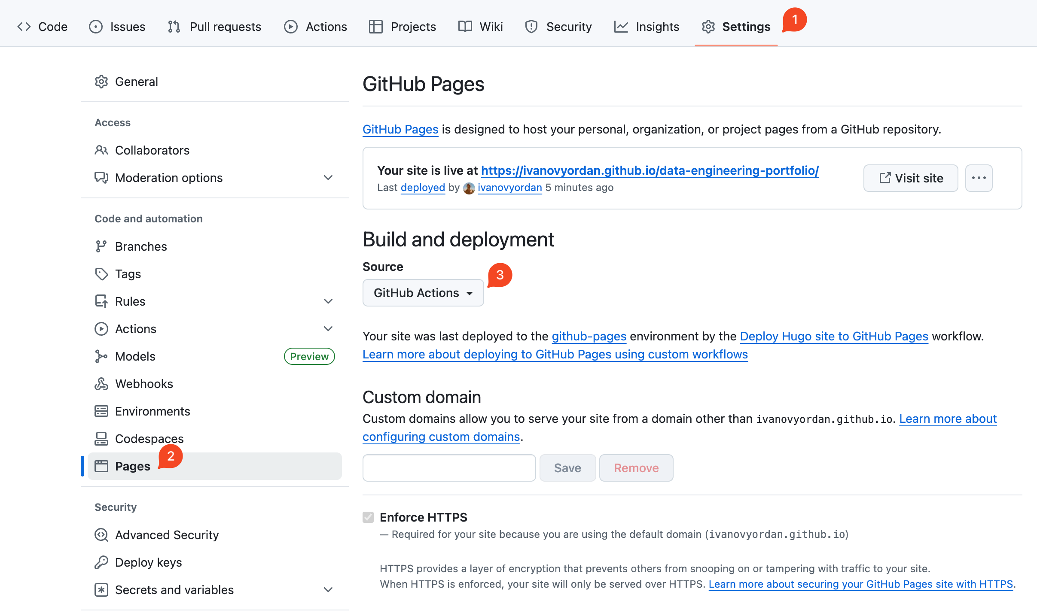Click the Collaborators people icon
The width and height of the screenshot is (1037, 613).
click(101, 150)
